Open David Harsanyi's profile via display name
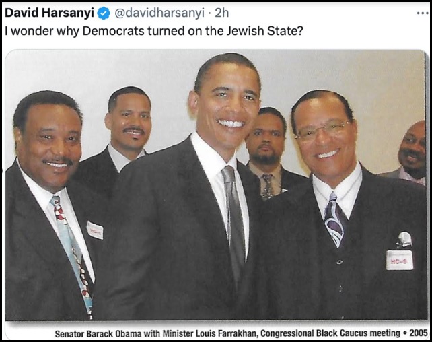 click(49, 13)
